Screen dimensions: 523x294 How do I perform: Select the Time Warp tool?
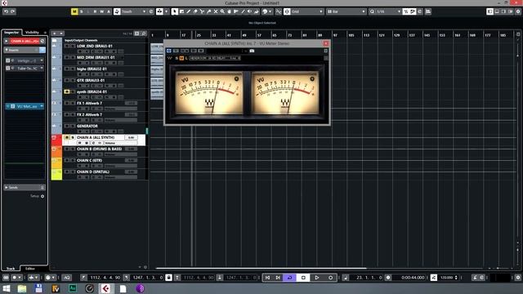[236, 11]
